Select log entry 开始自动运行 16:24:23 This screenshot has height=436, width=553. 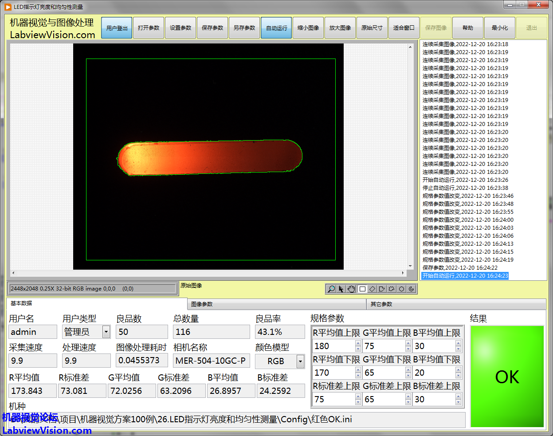[465, 276]
